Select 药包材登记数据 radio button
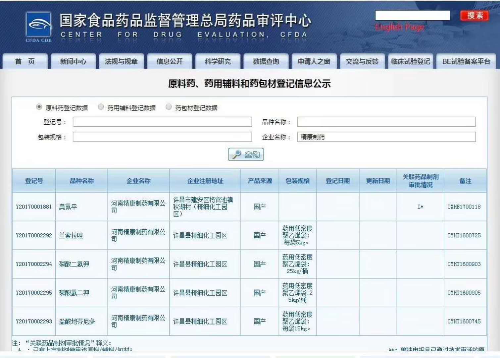500x358 pixels. [169, 107]
